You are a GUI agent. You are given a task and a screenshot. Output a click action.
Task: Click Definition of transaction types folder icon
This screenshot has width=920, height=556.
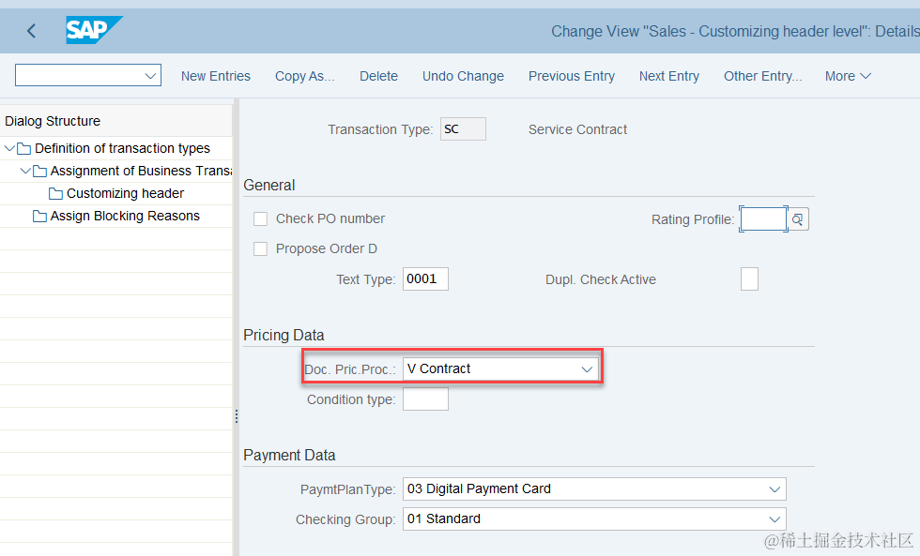[24, 149]
